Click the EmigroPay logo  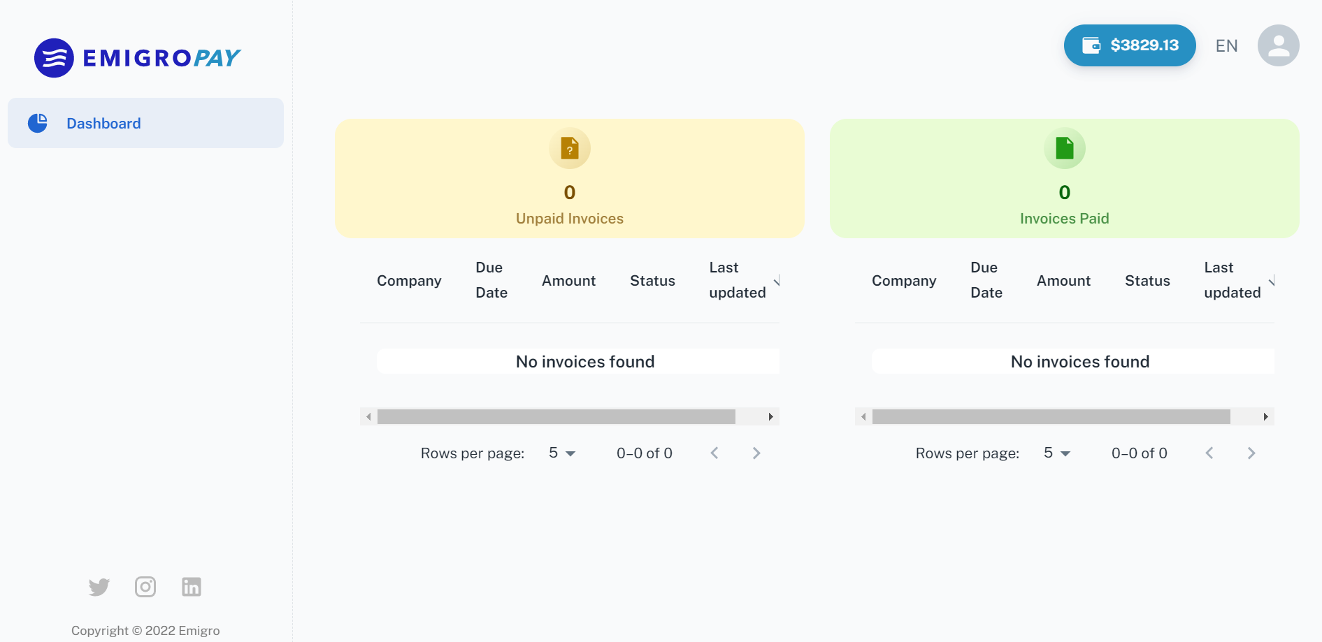[x=138, y=58]
